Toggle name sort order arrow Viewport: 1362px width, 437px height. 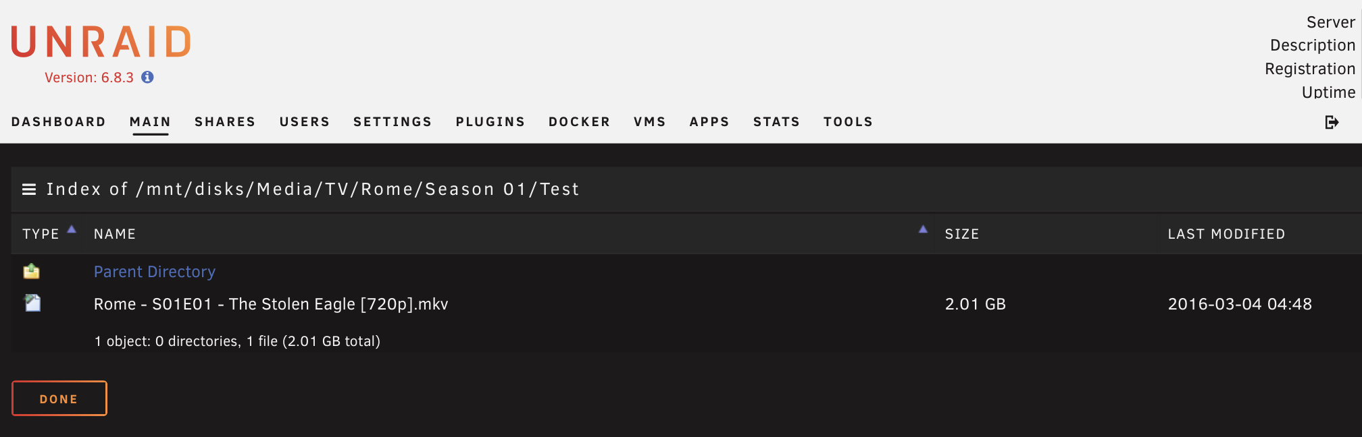pyautogui.click(x=923, y=229)
